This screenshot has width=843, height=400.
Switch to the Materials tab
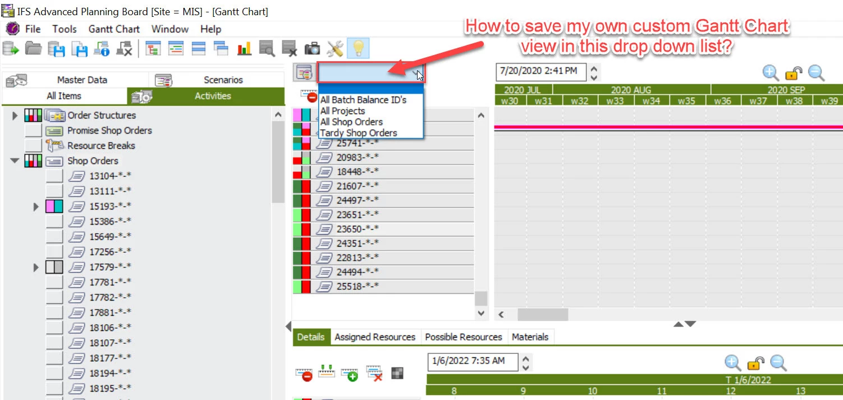click(530, 337)
